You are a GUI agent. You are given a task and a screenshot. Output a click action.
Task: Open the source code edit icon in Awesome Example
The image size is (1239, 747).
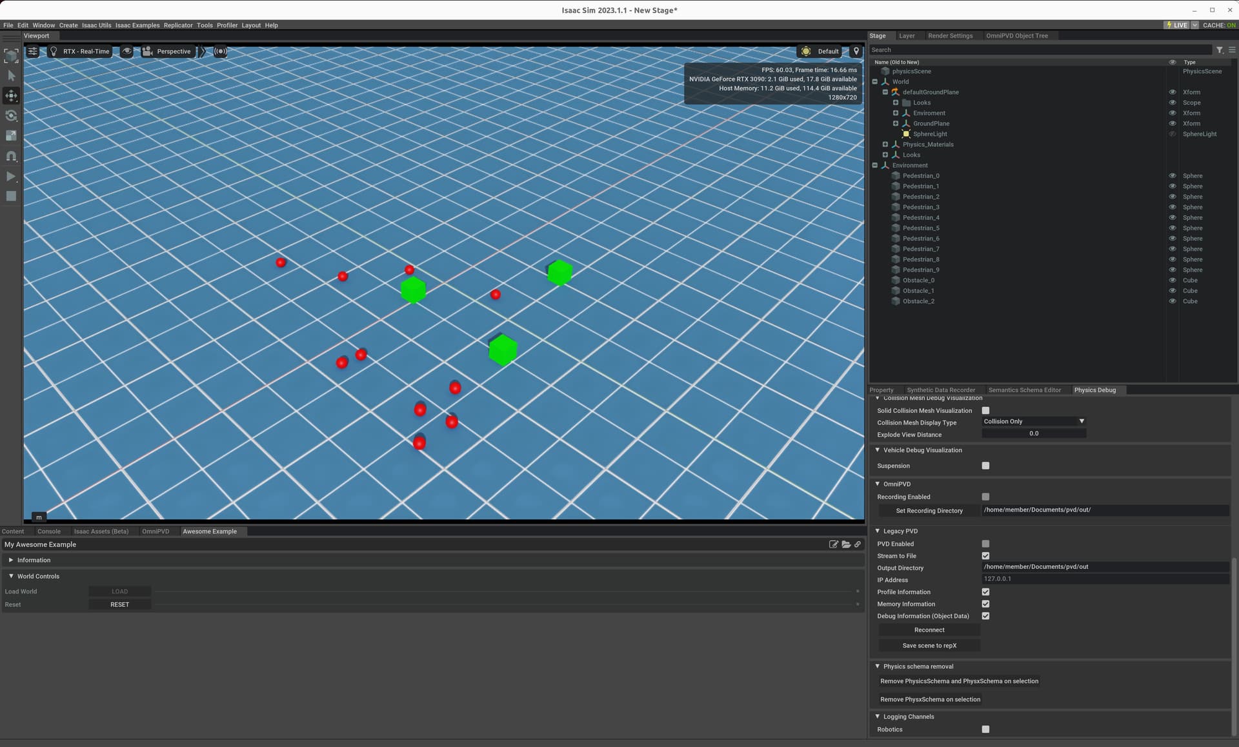tap(833, 544)
